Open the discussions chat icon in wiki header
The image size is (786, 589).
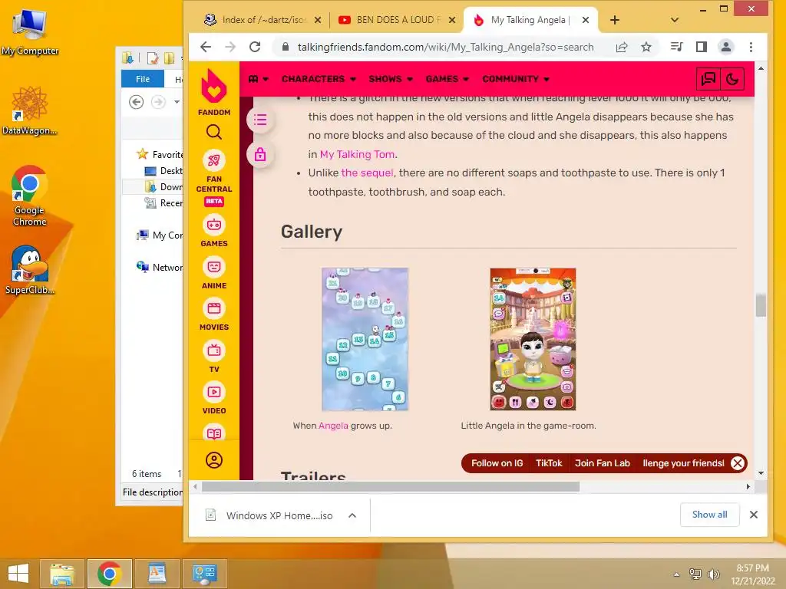708,79
